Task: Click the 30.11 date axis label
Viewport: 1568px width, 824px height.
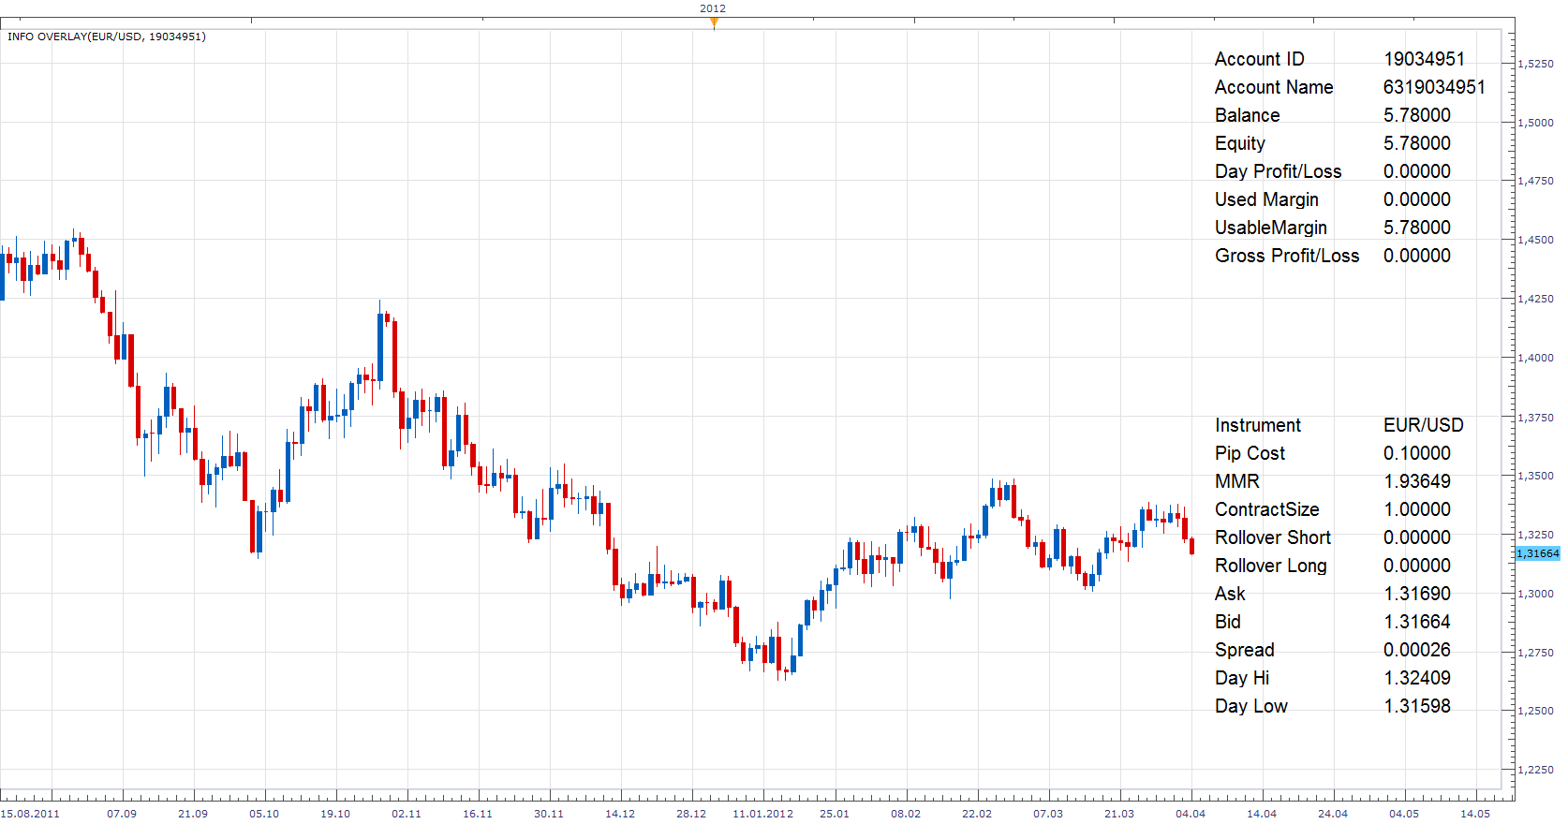Action: click(549, 814)
